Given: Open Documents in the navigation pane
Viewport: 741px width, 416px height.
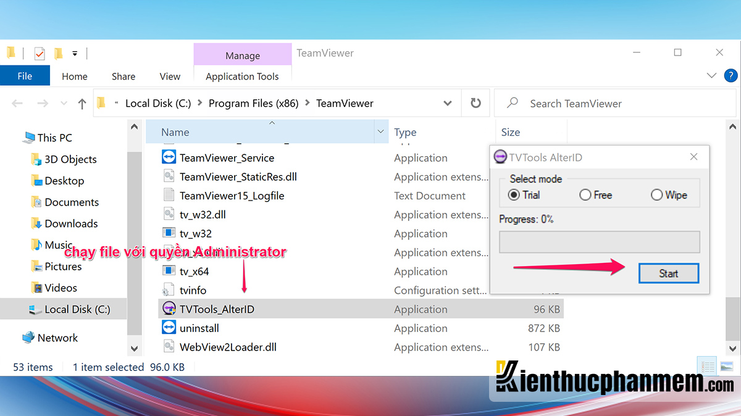Looking at the screenshot, I should point(72,202).
